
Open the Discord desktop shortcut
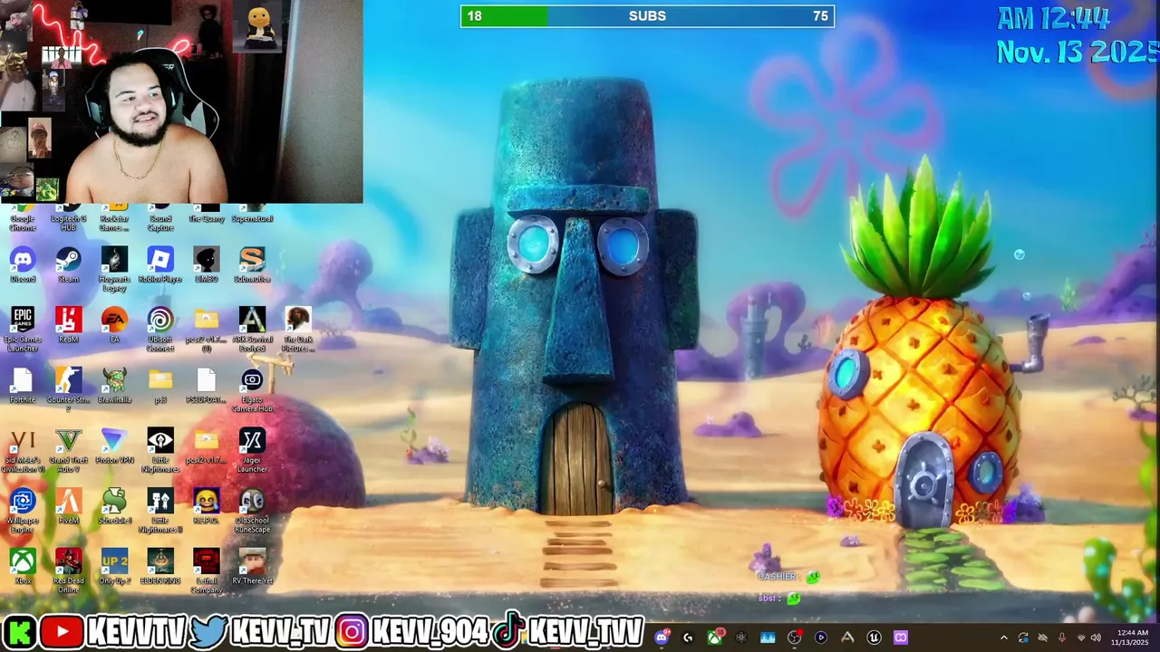[x=23, y=264]
